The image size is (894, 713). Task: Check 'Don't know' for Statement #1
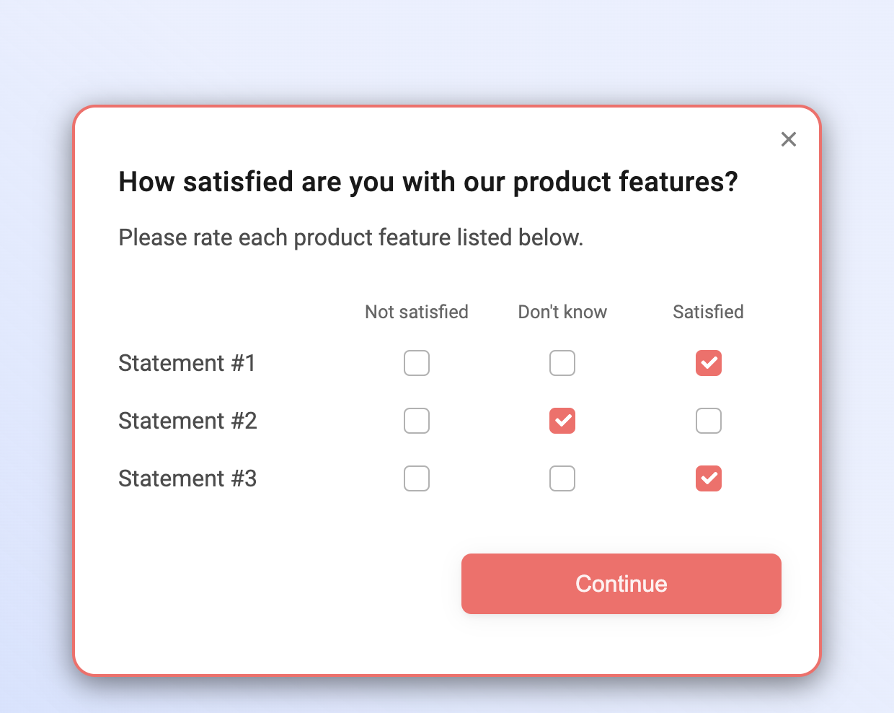(x=562, y=363)
